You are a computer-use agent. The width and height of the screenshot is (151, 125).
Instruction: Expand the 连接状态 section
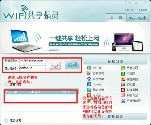6,84
